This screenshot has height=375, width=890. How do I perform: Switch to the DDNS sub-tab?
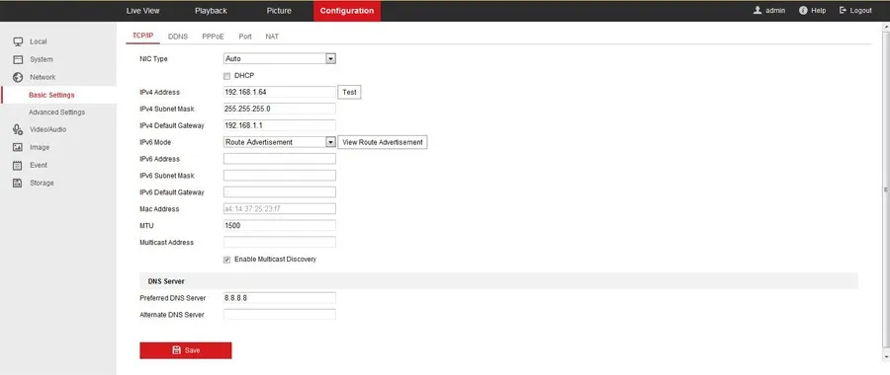point(178,37)
